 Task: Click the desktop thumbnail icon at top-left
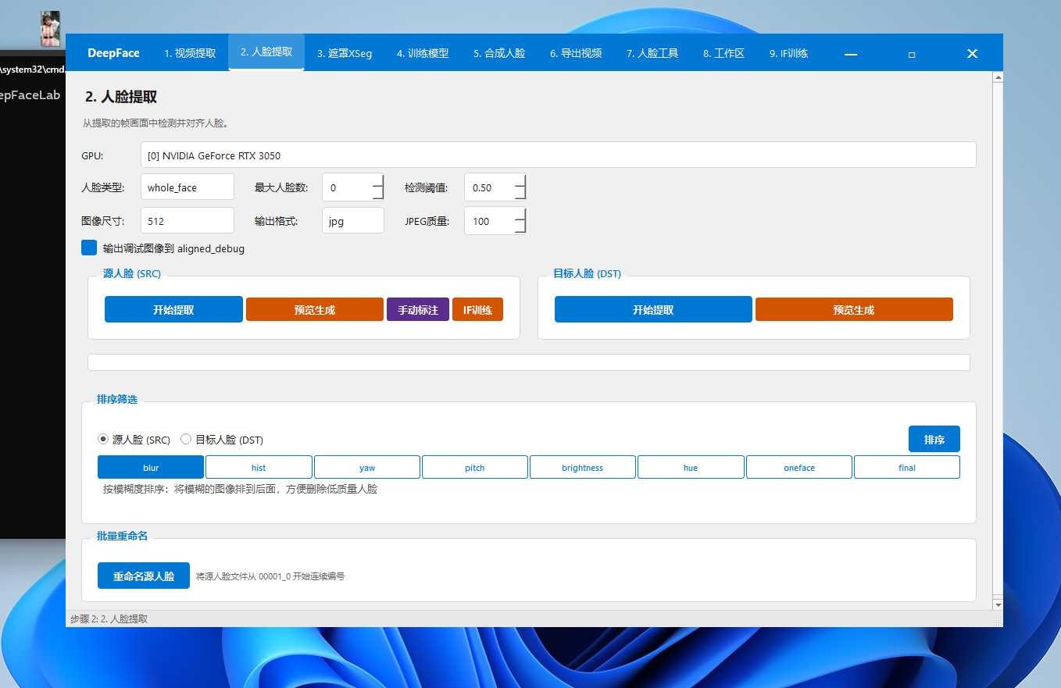50,29
